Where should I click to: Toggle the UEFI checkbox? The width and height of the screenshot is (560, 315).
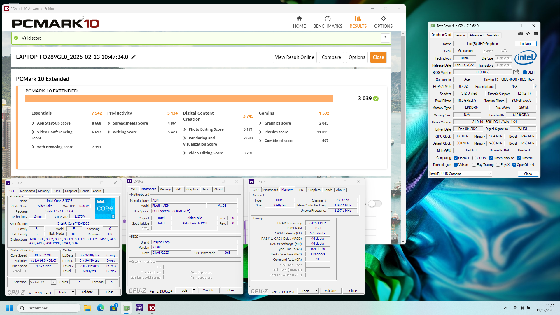[x=525, y=72]
